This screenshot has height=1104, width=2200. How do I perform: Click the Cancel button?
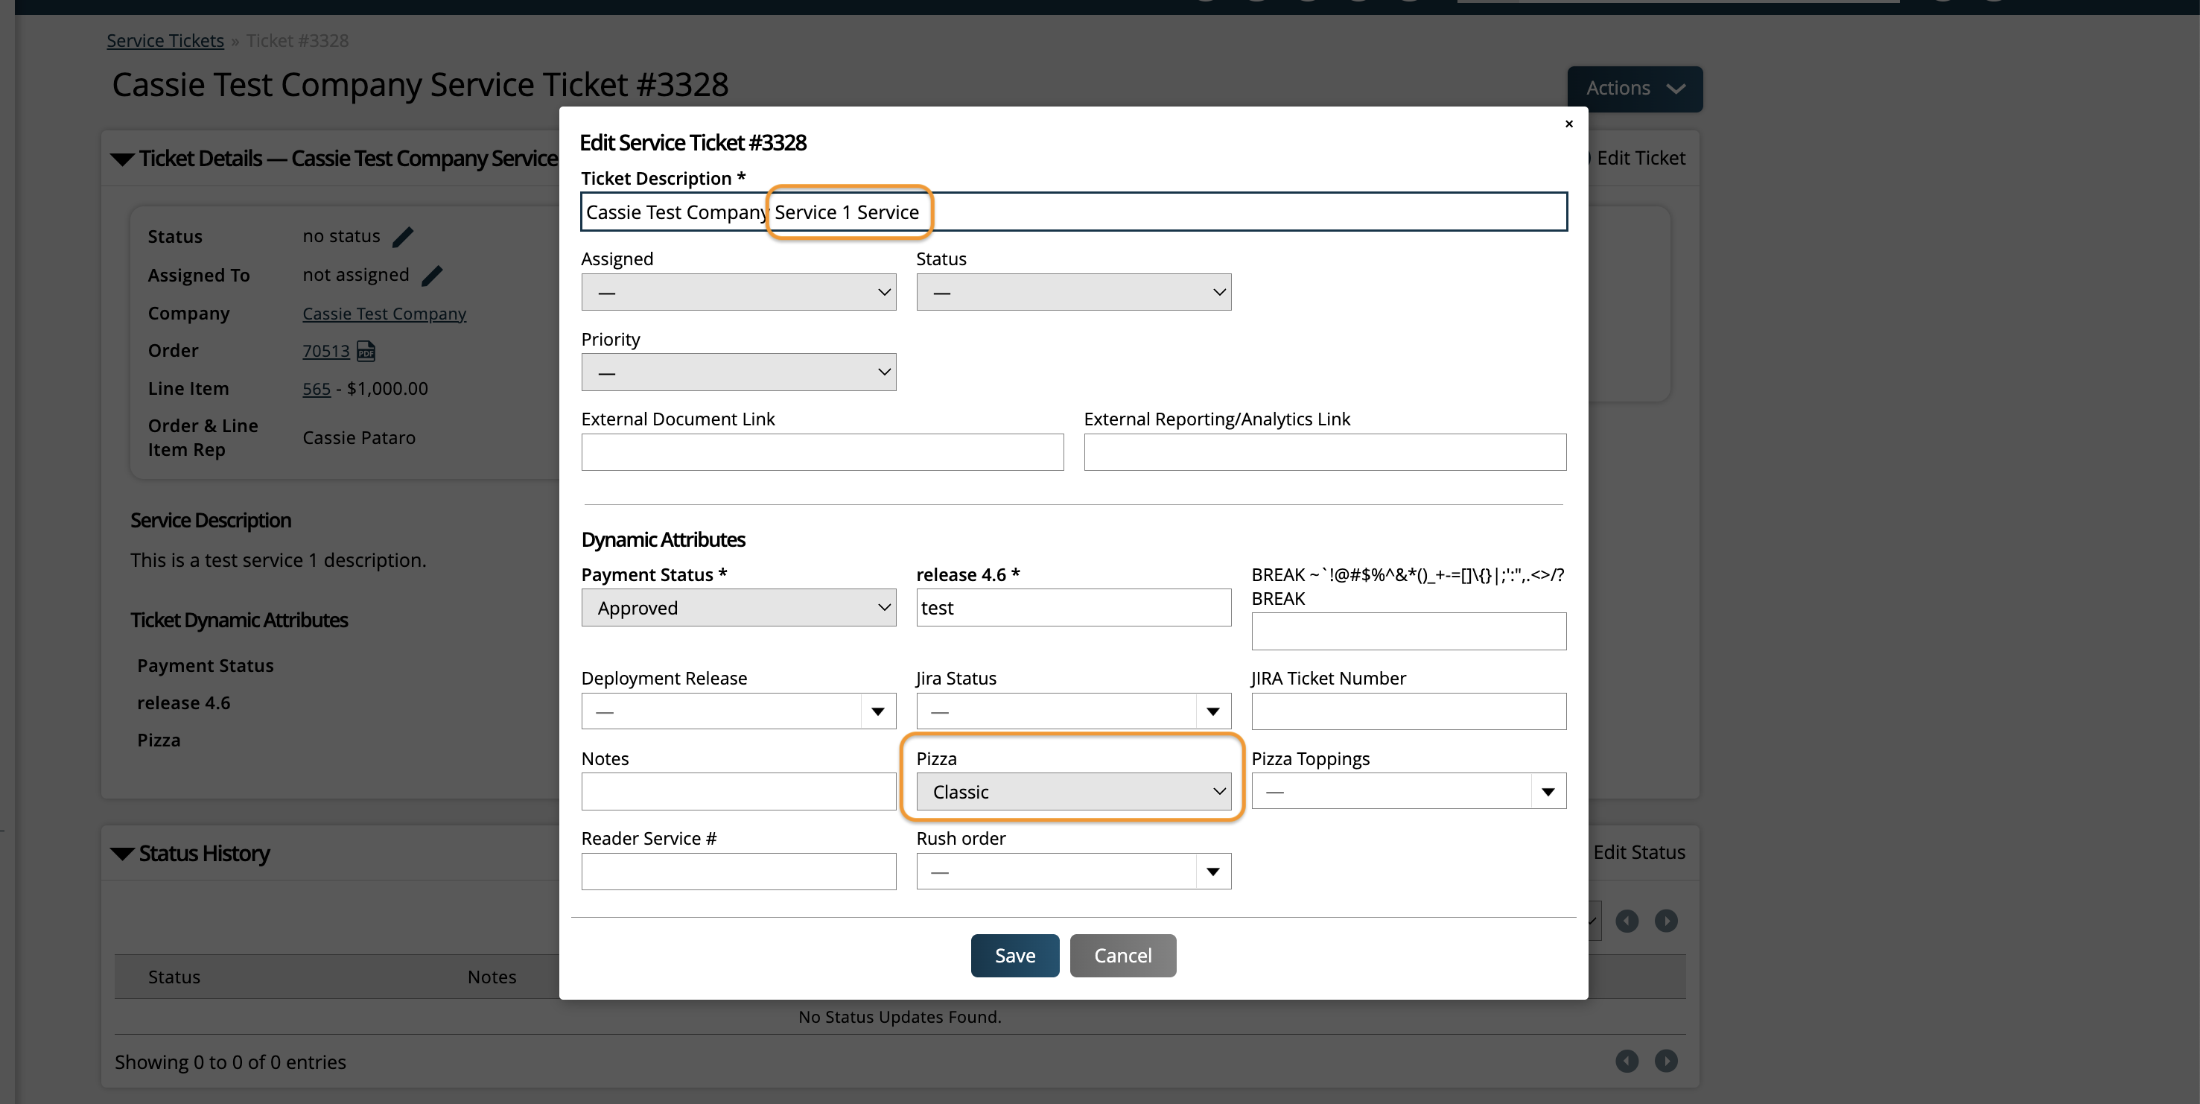(1122, 955)
